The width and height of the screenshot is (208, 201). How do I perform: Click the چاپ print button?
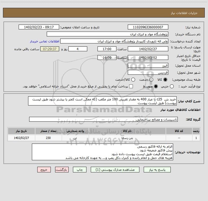click(80, 170)
